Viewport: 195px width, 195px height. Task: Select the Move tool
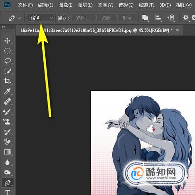(7, 41)
